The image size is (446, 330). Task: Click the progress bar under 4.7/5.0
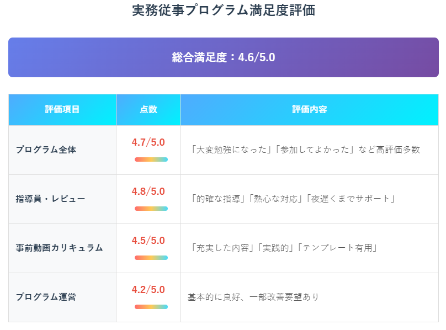[x=151, y=159]
